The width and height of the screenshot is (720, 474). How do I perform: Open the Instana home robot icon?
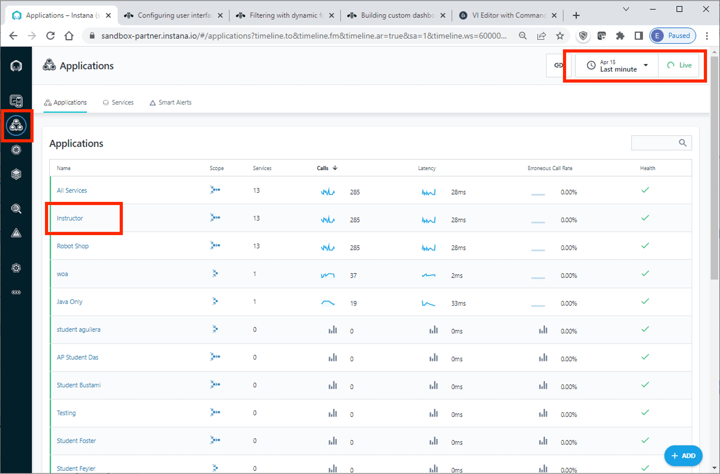tap(16, 66)
